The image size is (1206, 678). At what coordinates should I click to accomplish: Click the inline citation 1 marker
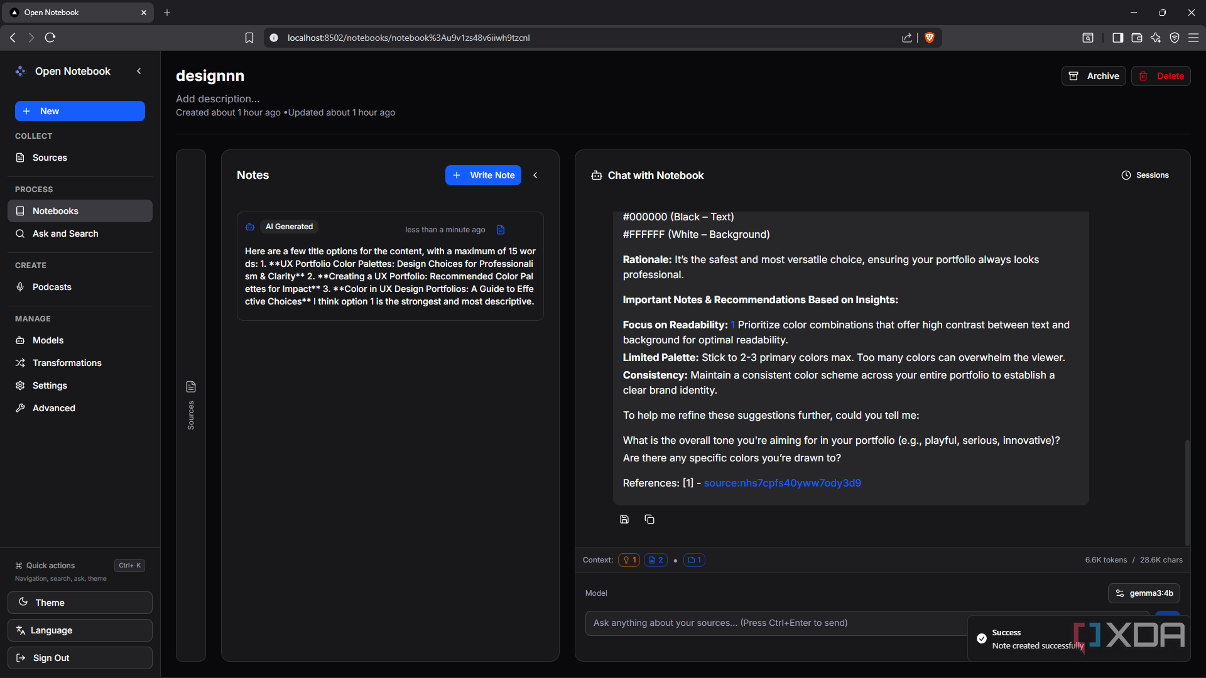[732, 325]
